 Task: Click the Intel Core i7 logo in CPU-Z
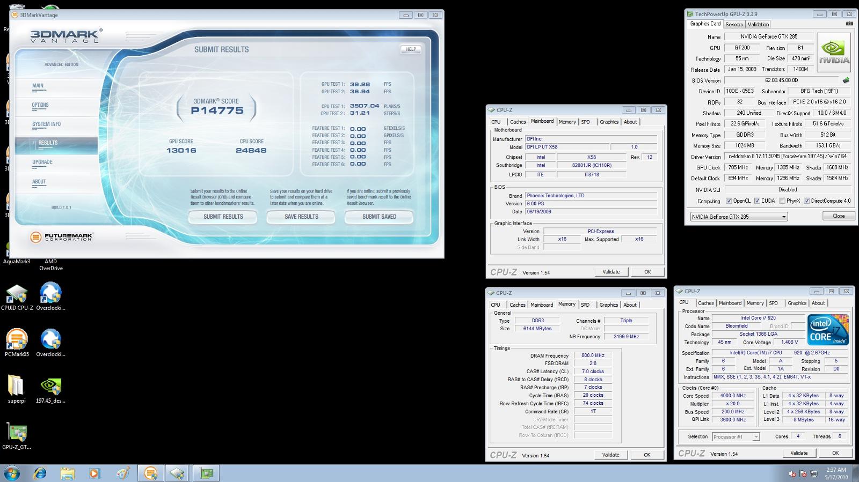coord(828,330)
